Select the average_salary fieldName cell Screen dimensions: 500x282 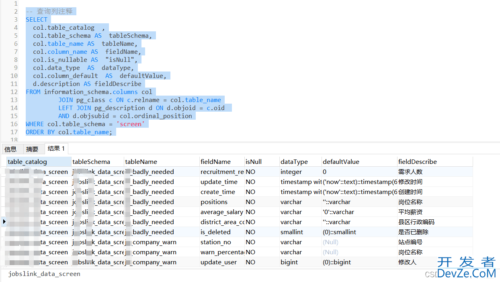pos(222,212)
